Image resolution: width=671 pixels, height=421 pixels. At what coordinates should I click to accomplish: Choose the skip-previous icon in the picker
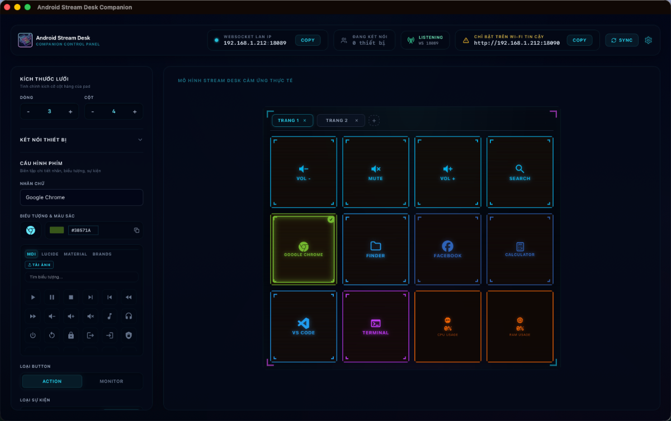(x=110, y=297)
